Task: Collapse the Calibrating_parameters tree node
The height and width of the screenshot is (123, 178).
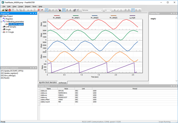Action: tap(1, 21)
